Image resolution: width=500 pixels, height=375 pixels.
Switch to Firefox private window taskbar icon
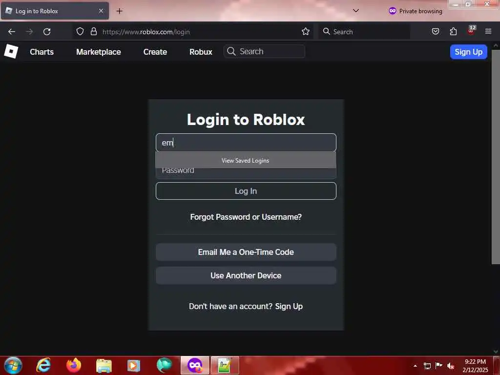click(195, 365)
